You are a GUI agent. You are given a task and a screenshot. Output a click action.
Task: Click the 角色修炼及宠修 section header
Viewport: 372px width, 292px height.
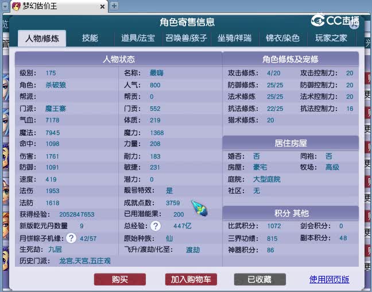pos(290,59)
